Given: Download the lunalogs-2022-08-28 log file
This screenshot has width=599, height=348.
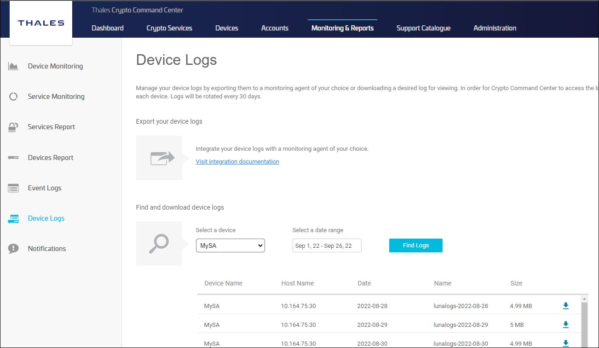Looking at the screenshot, I should click(x=566, y=306).
